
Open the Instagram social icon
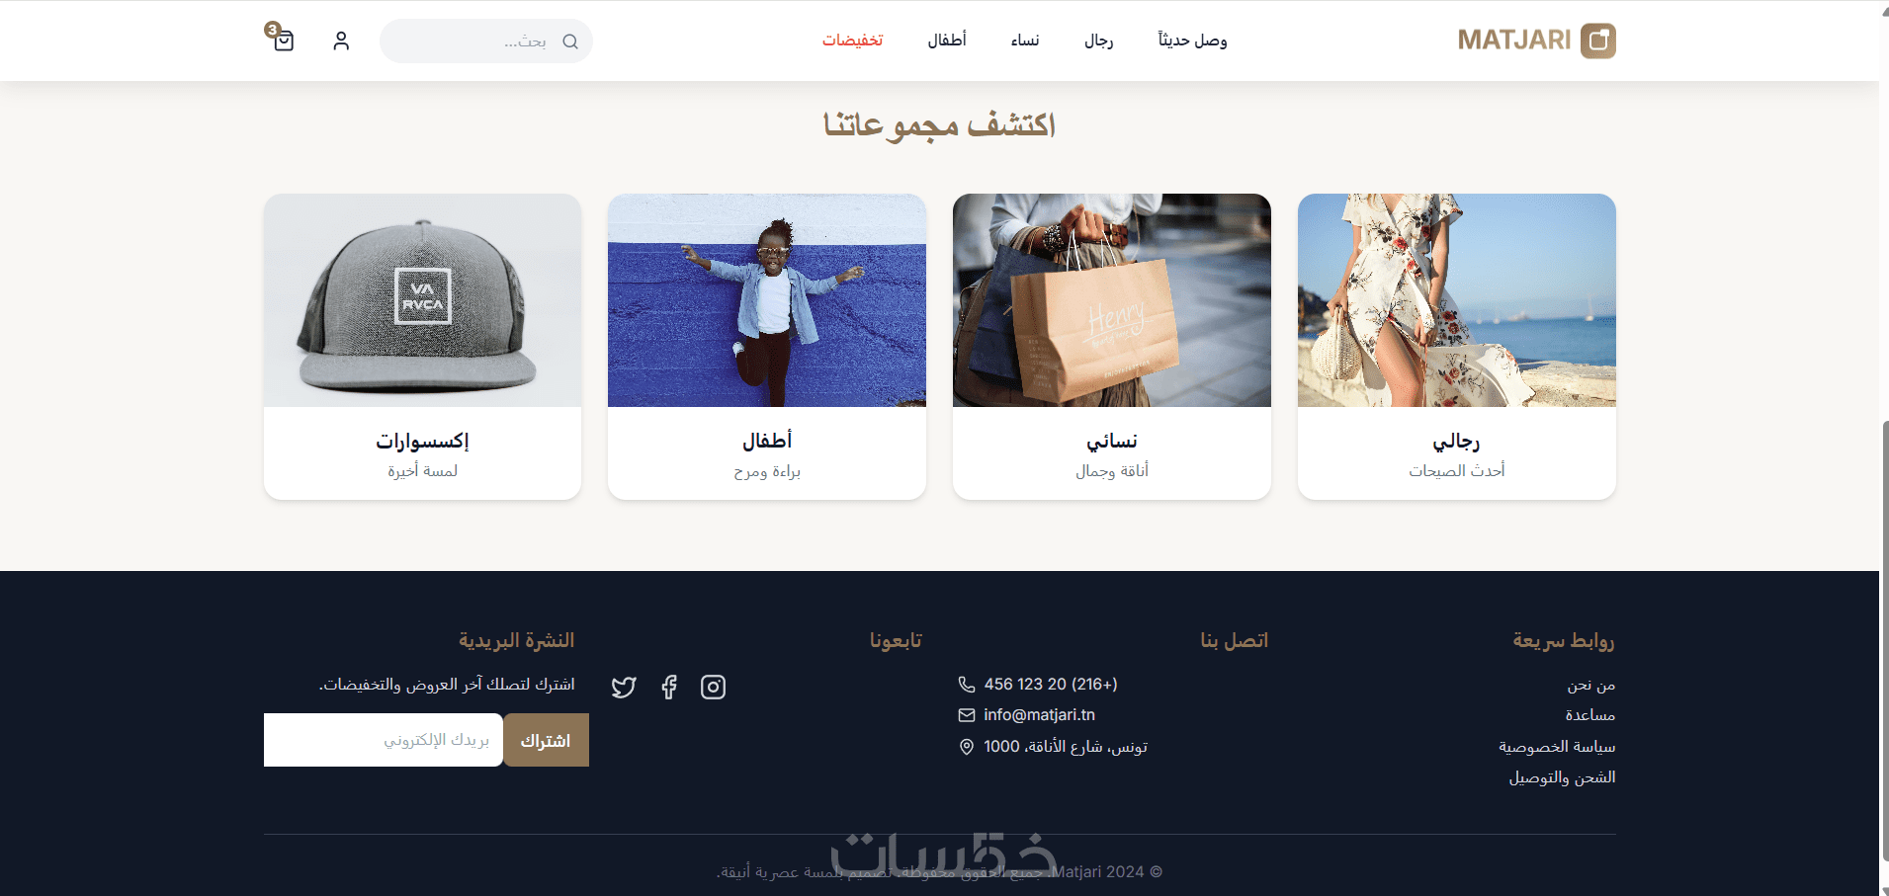pos(713,687)
